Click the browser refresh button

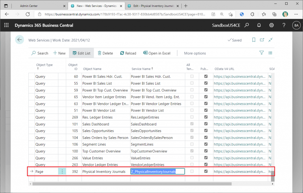pos(28,14)
